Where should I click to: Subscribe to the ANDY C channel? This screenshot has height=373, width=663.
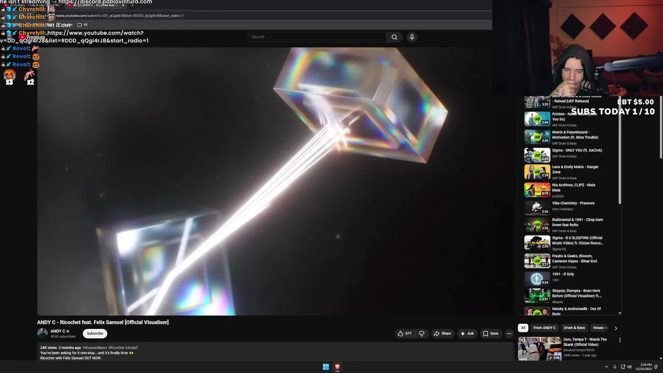pos(95,334)
